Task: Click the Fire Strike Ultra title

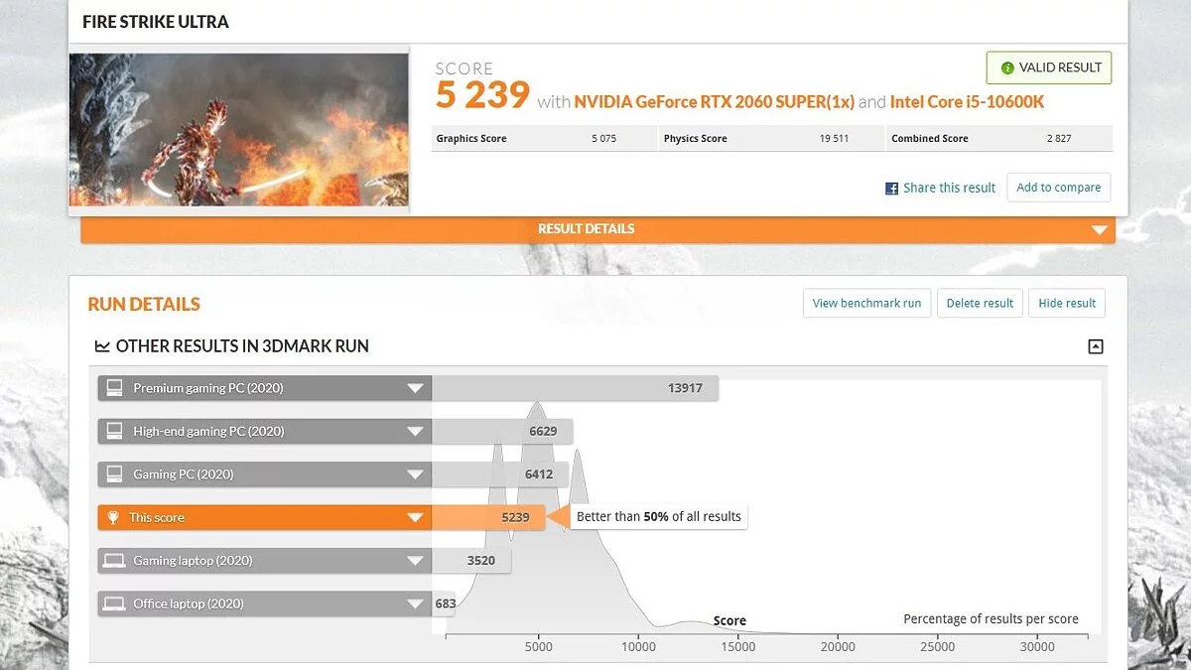Action: point(155,21)
